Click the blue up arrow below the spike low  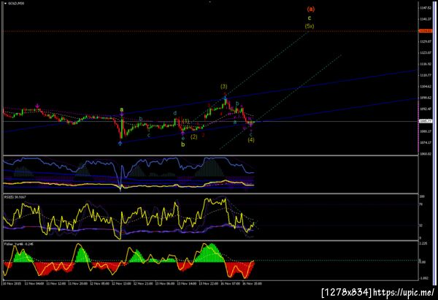pyautogui.click(x=120, y=143)
